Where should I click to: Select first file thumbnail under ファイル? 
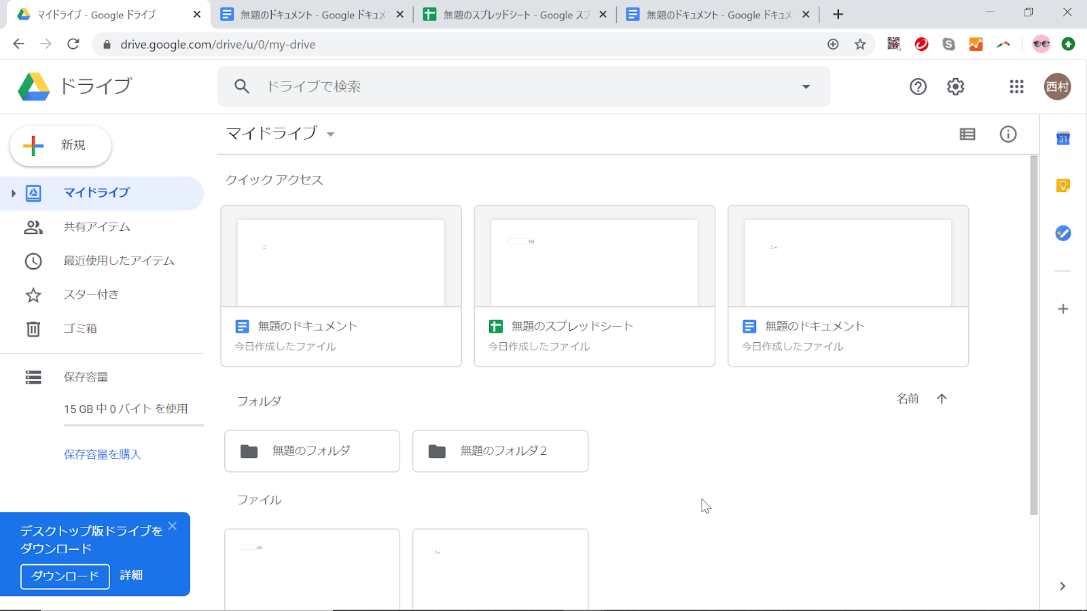click(312, 570)
